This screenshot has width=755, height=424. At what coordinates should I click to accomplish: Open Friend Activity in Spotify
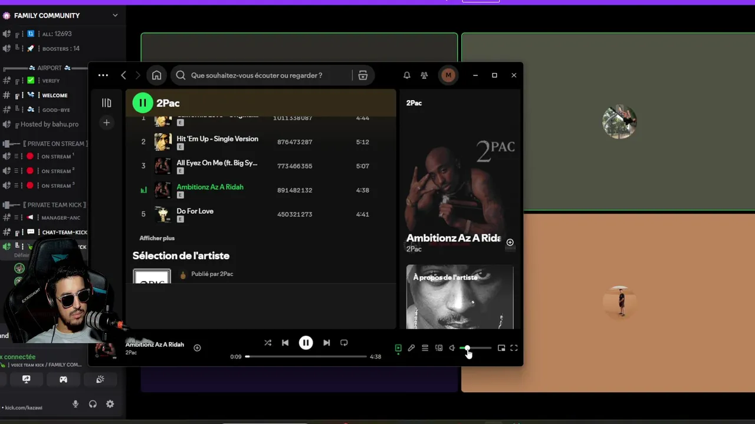(x=424, y=75)
